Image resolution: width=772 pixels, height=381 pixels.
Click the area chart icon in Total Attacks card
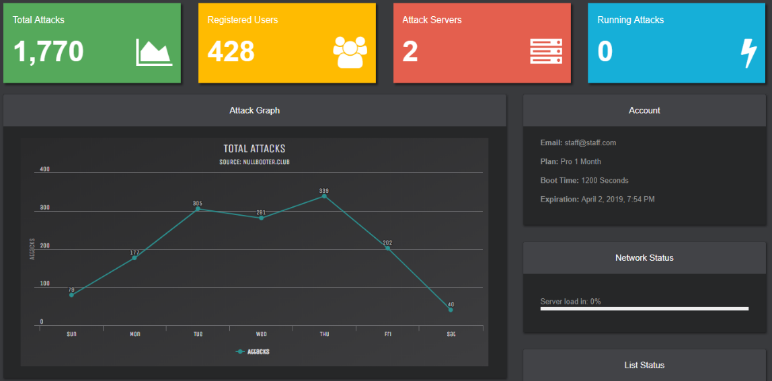click(154, 52)
